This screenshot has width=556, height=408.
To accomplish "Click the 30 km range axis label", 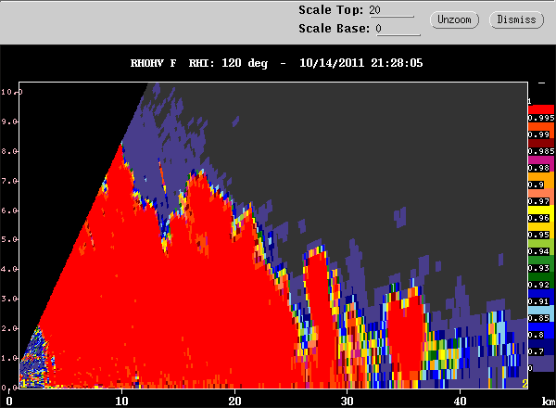I will (x=347, y=402).
